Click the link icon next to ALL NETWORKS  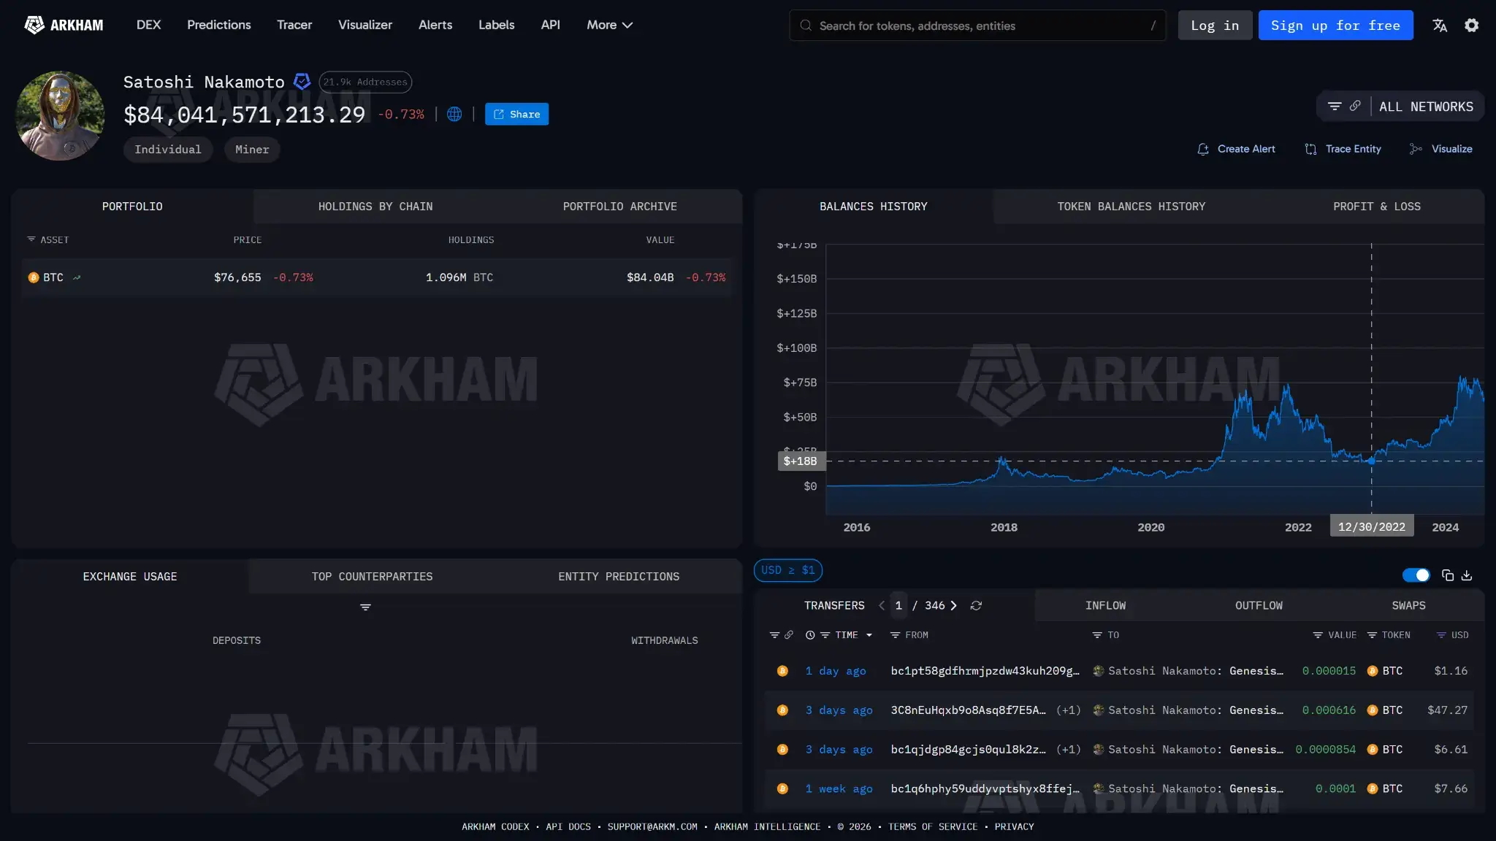click(x=1355, y=106)
